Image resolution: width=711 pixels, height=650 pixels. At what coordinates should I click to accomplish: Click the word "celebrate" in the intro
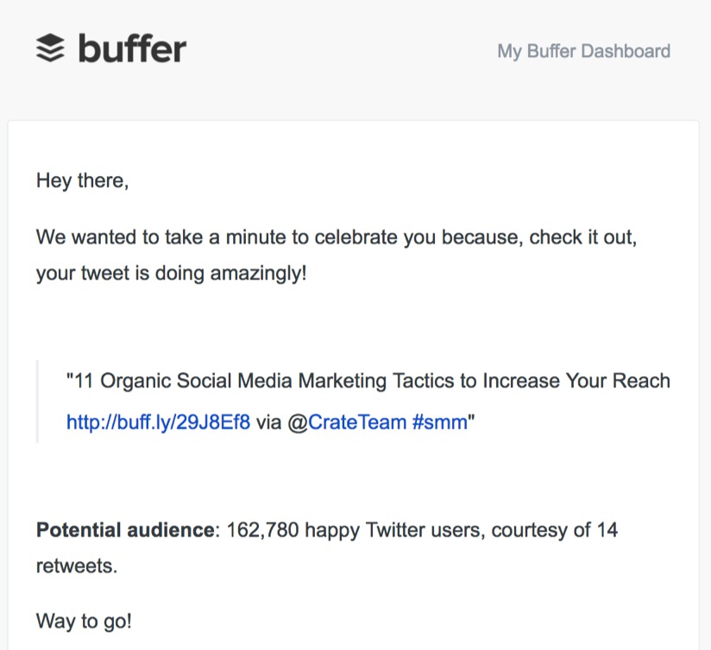click(356, 237)
